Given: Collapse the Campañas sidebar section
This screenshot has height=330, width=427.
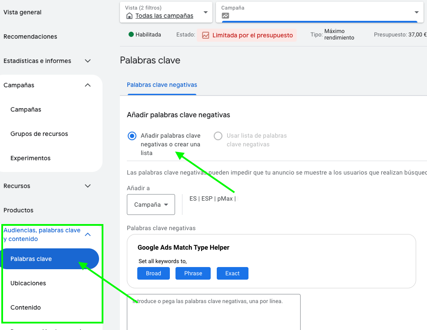Looking at the screenshot, I should 88,85.
